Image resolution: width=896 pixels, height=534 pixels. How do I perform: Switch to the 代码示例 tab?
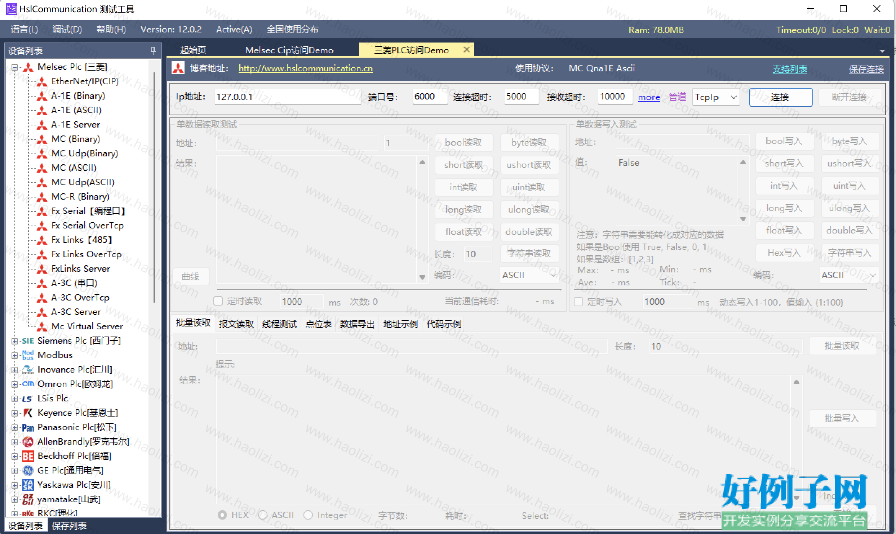(x=444, y=324)
